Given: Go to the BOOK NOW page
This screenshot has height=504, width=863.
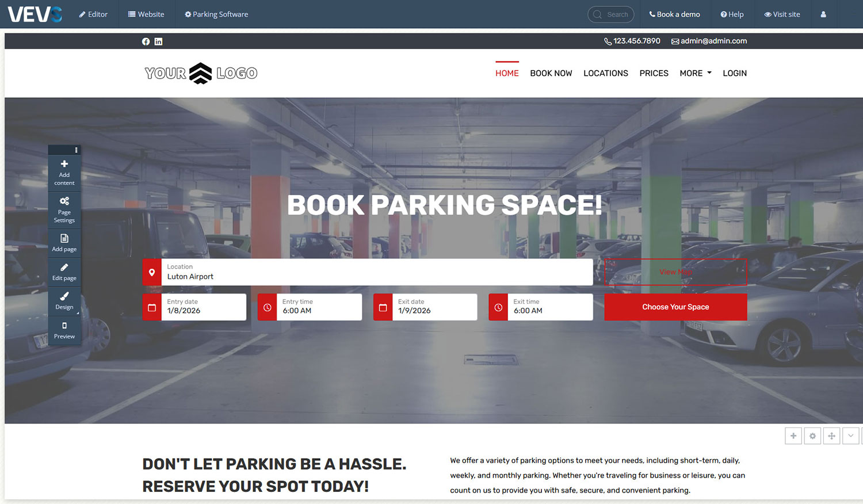Looking at the screenshot, I should pyautogui.click(x=551, y=73).
